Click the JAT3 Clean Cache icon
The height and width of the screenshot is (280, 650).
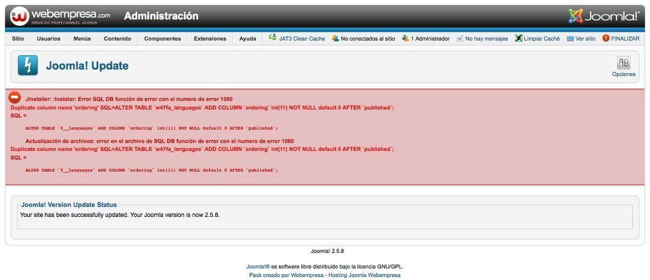(x=272, y=38)
